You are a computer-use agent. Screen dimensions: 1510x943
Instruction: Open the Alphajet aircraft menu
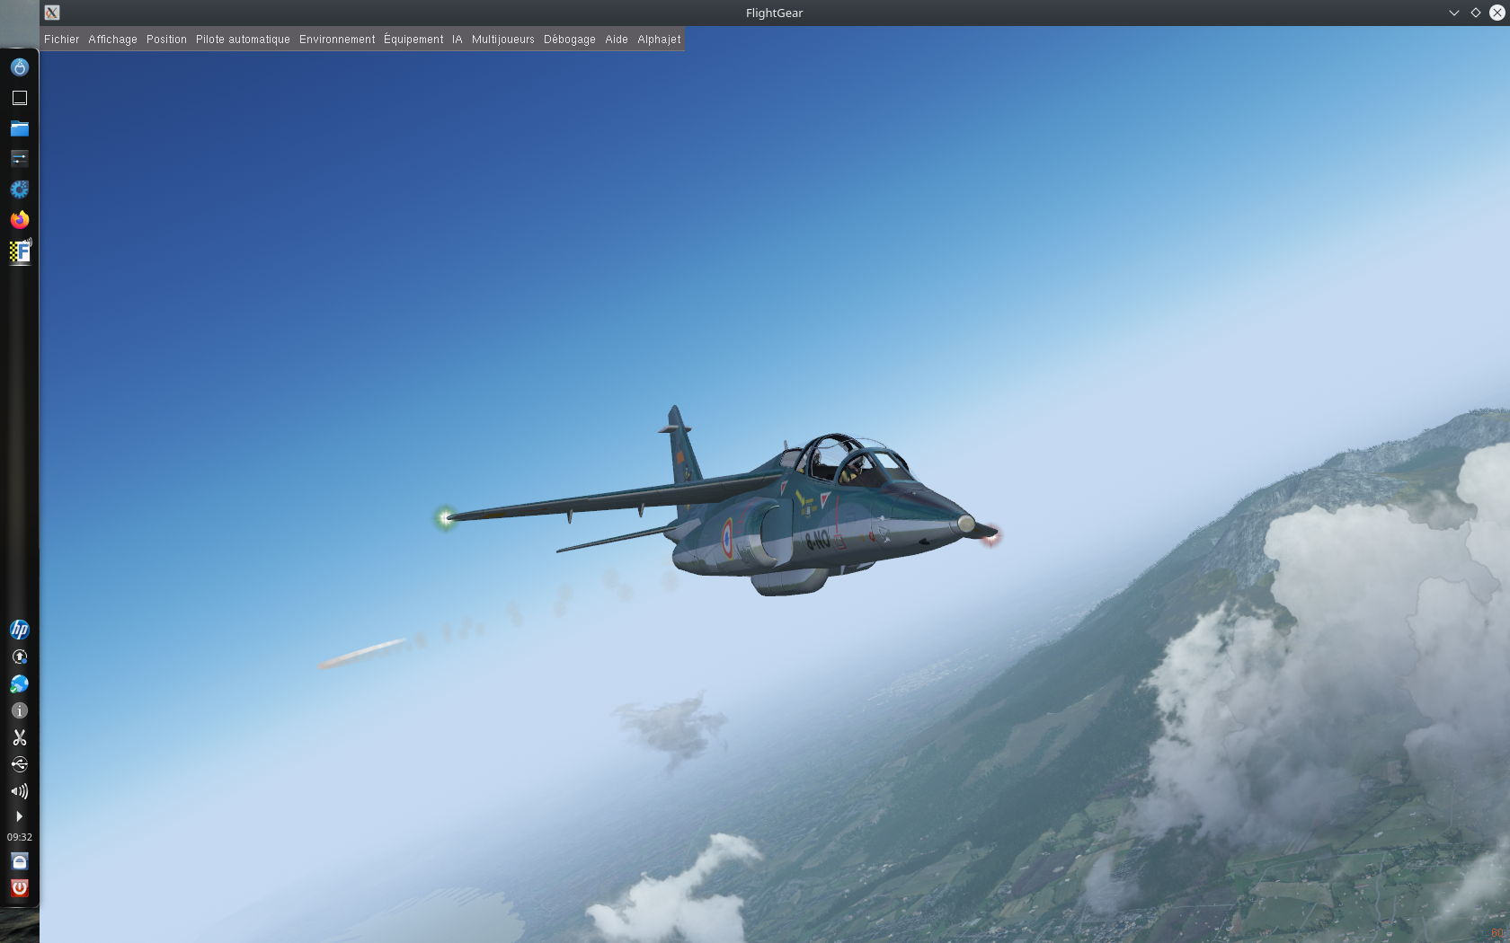point(659,40)
